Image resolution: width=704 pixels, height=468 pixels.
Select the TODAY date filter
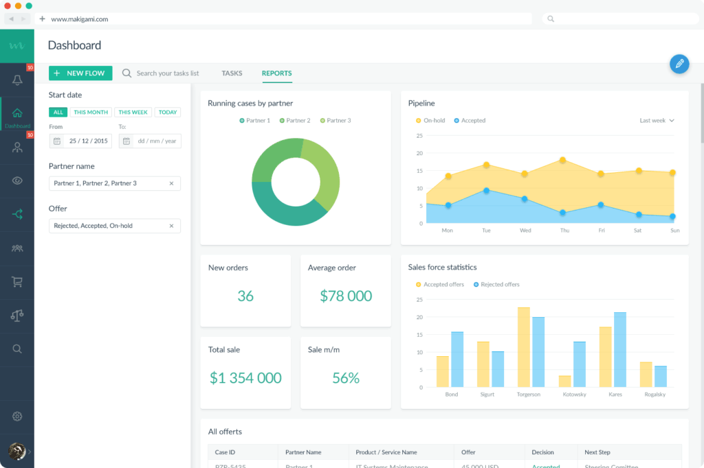click(x=168, y=112)
